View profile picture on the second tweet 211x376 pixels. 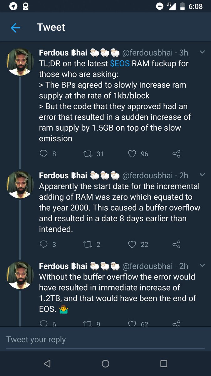click(20, 185)
